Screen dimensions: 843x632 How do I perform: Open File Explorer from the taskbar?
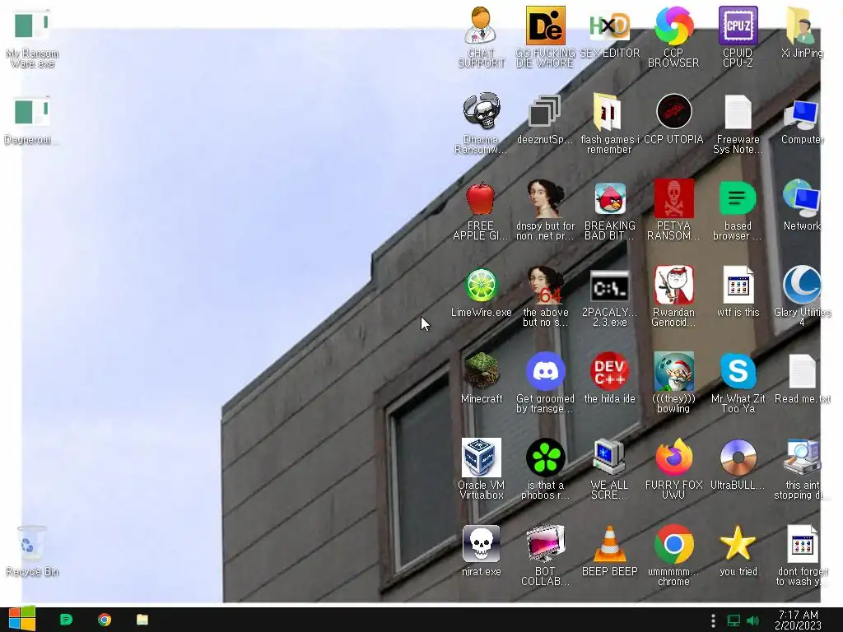coord(142,620)
